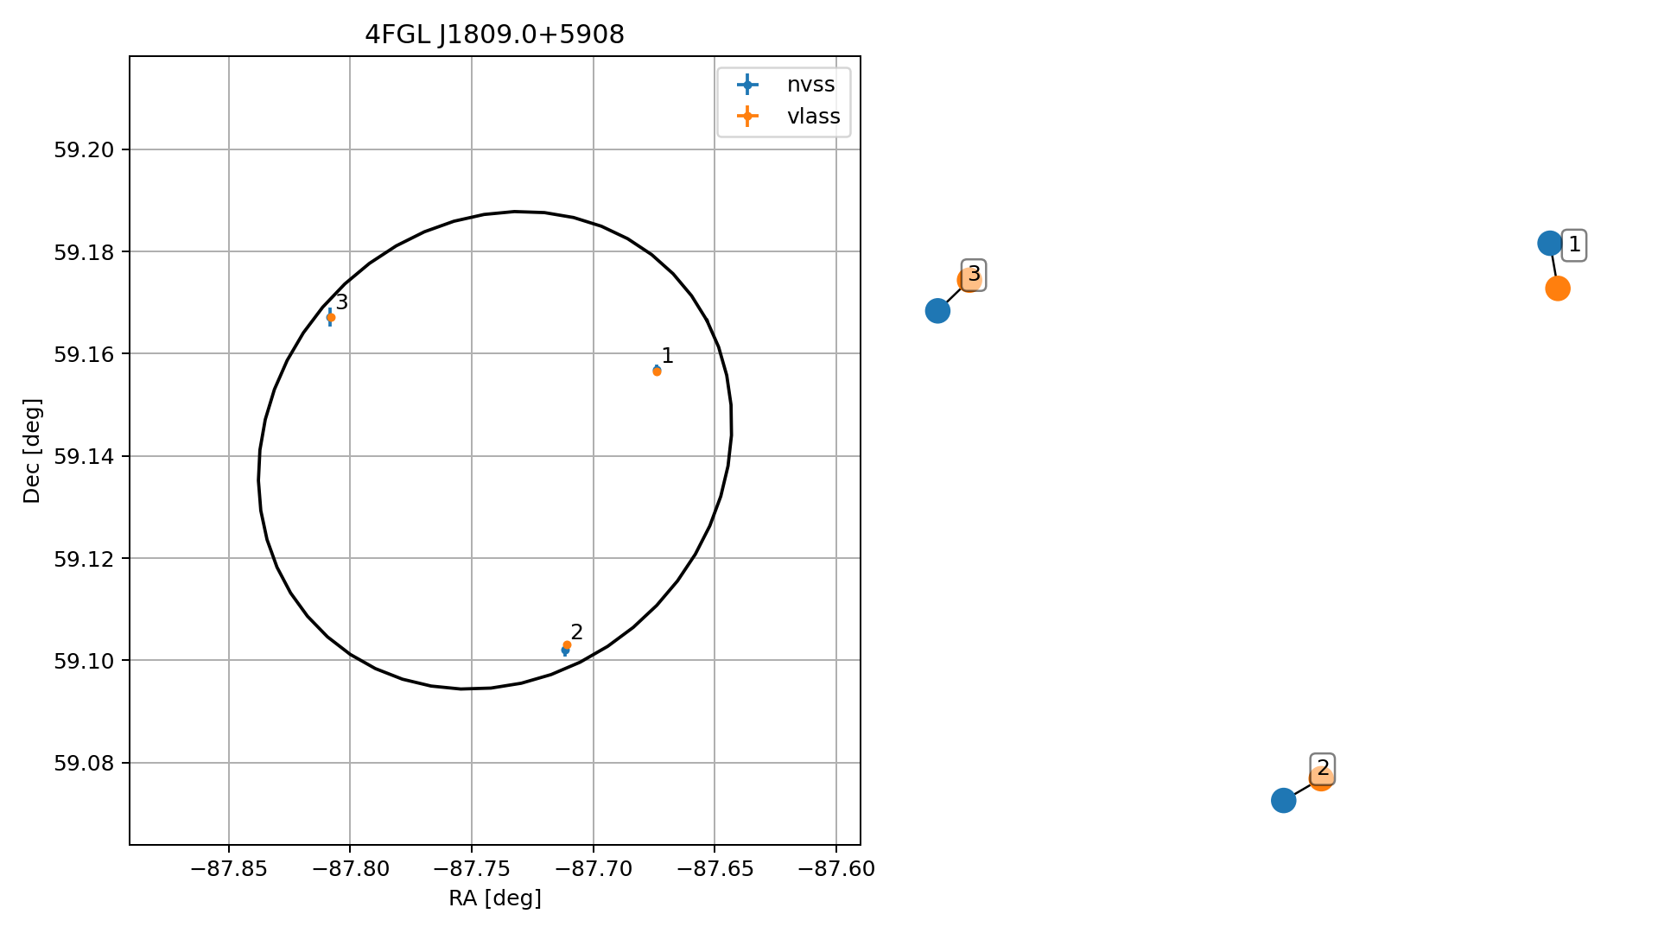Click the orange vlass legend marker

747,117
